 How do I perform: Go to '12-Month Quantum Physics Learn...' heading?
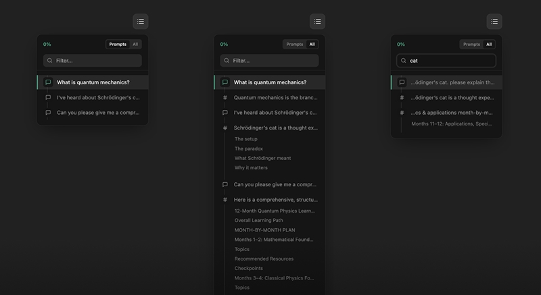[275, 211]
